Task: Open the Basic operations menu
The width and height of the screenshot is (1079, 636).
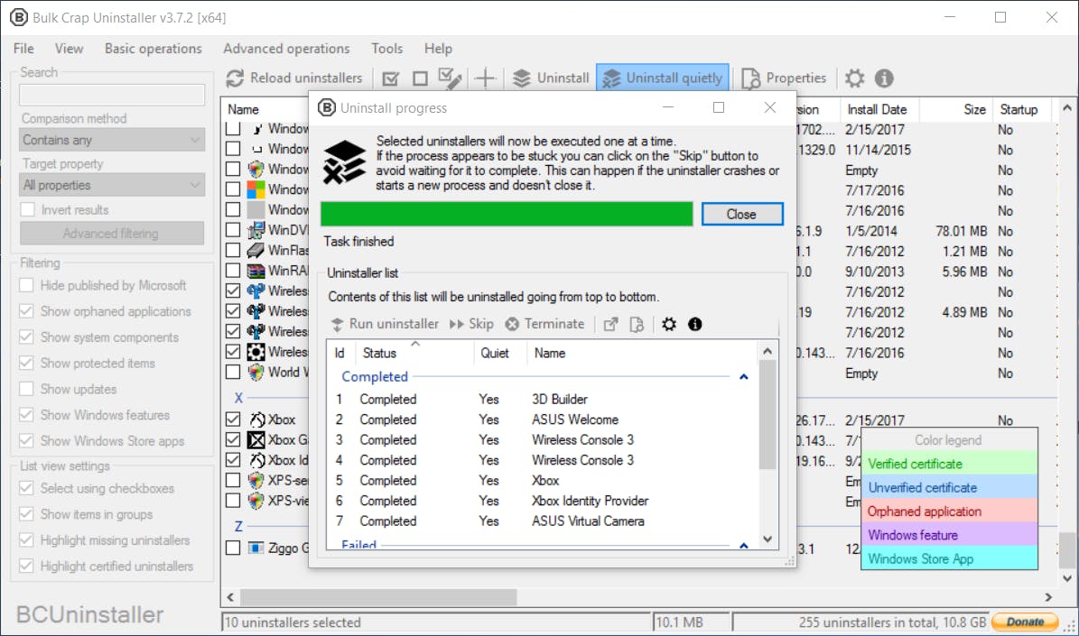Action: [153, 49]
